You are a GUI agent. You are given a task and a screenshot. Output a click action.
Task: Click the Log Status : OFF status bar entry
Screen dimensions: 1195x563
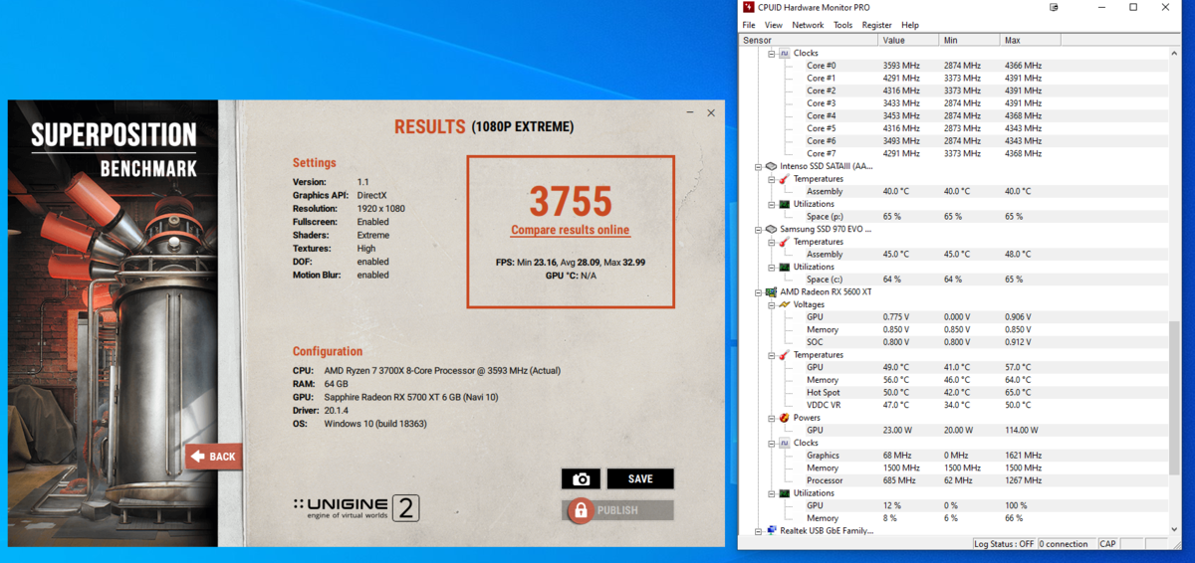1004,544
